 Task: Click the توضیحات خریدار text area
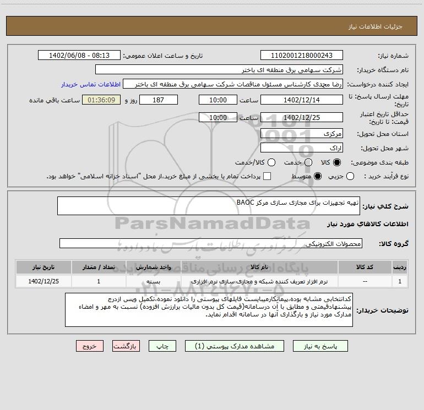[x=209, y=310]
